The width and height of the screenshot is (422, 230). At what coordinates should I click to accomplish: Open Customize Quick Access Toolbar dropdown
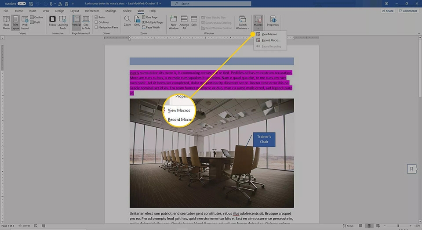(x=73, y=4)
